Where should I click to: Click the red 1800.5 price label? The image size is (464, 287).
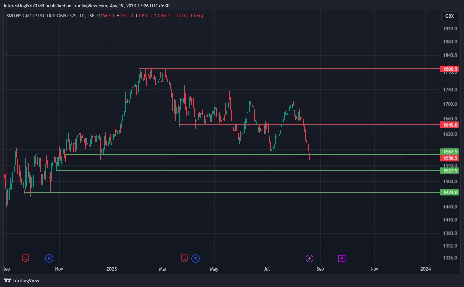pyautogui.click(x=450, y=69)
